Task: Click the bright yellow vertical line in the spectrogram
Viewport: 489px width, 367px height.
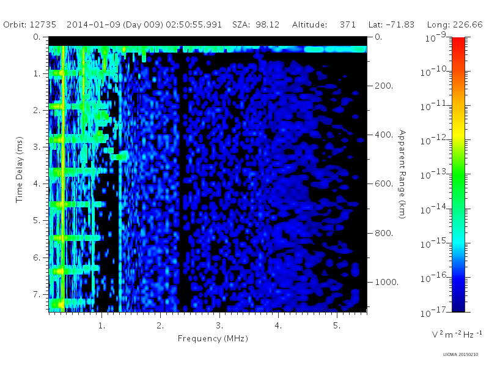Action: tap(64, 179)
